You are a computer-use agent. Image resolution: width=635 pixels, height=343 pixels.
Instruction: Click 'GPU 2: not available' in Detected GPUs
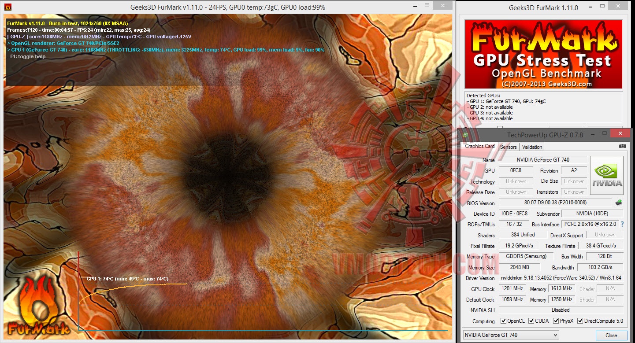pyautogui.click(x=490, y=107)
